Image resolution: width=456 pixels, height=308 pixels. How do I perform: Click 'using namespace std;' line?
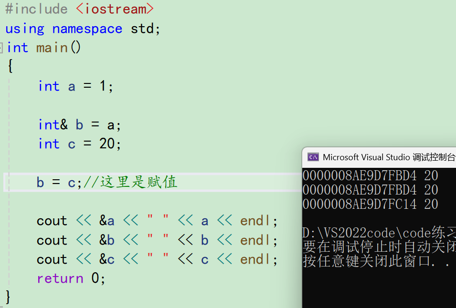[x=83, y=29]
